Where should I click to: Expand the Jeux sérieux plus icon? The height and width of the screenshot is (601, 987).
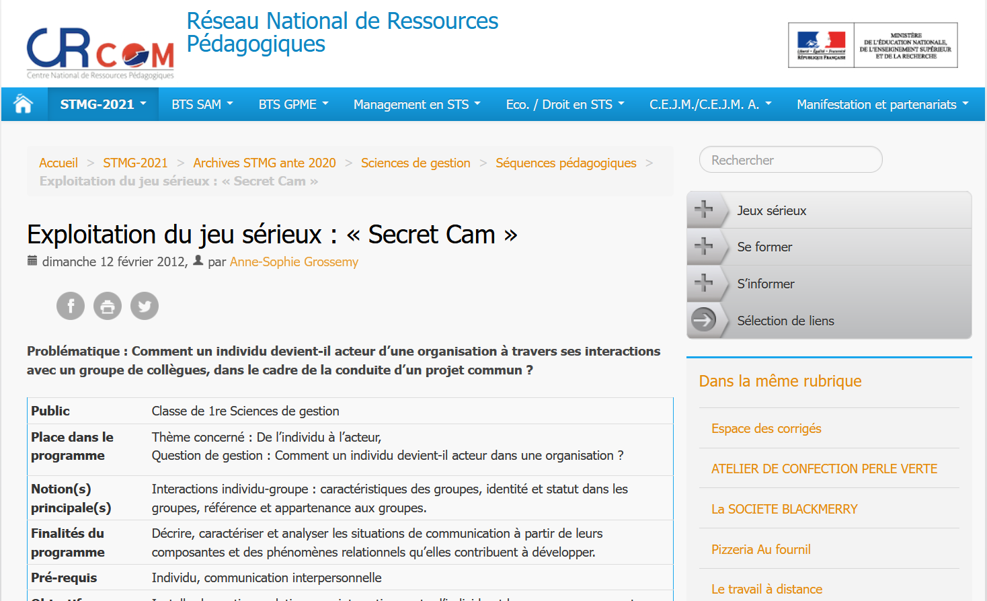(704, 210)
